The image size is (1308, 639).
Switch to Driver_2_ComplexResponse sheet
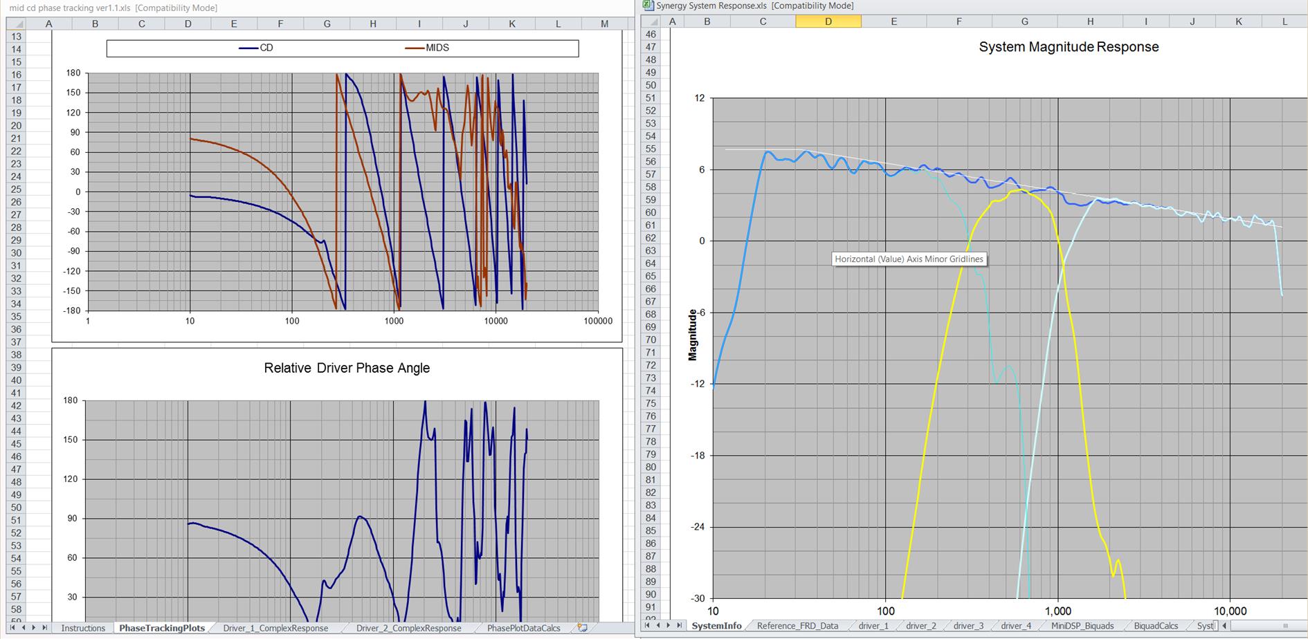[408, 628]
